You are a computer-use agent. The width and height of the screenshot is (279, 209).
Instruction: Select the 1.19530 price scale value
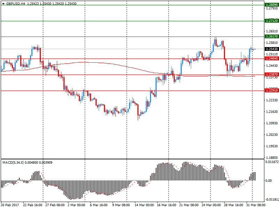[272, 146]
